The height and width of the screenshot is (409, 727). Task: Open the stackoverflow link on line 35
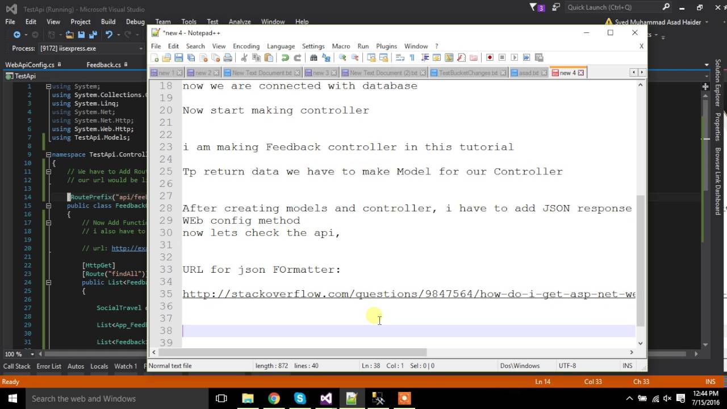pyautogui.click(x=409, y=294)
